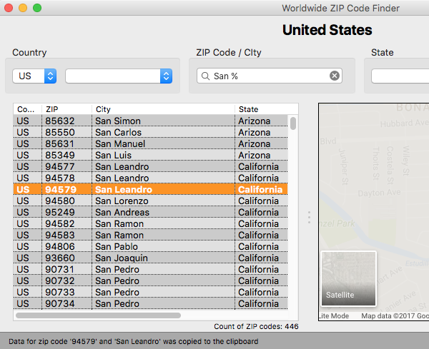429x349 pixels.
Task: Click the green zoom window button
Action: click(37, 8)
